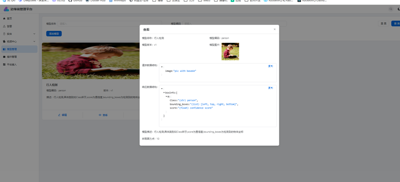The height and width of the screenshot is (182, 400).
Task: Click the 重置 button
Action: 383,23
